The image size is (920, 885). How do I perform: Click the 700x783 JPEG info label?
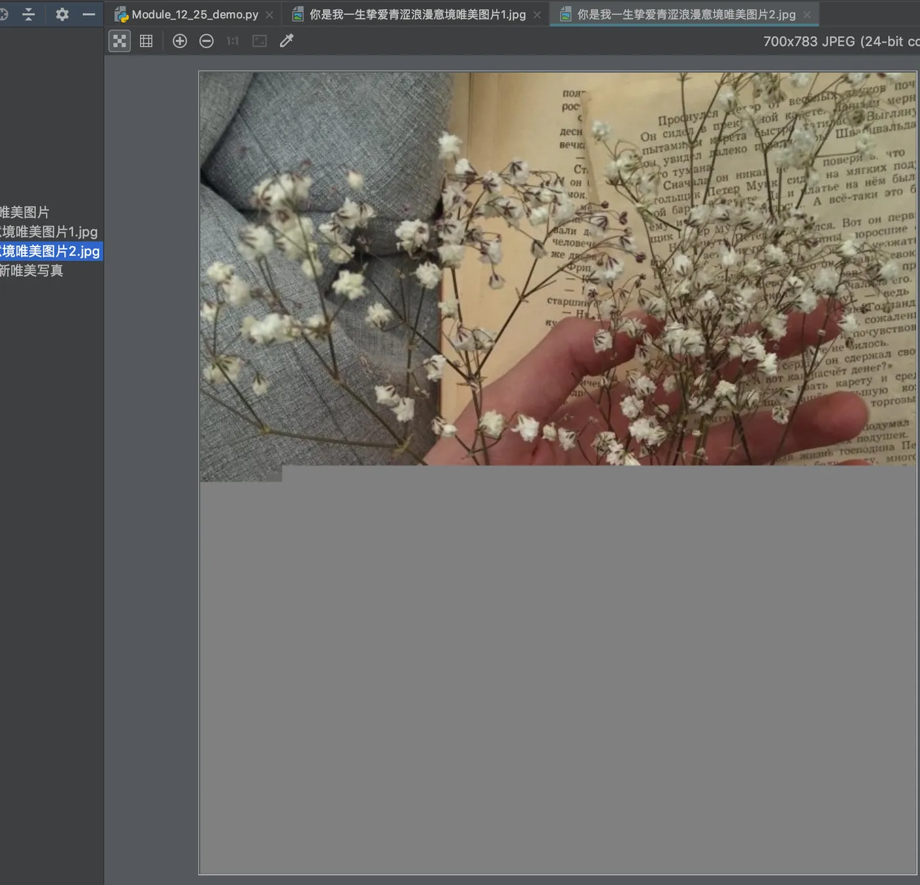coord(841,41)
